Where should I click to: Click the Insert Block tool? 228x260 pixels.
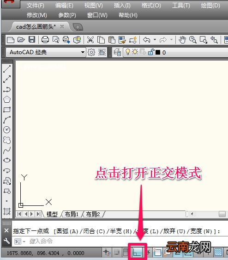7,181
